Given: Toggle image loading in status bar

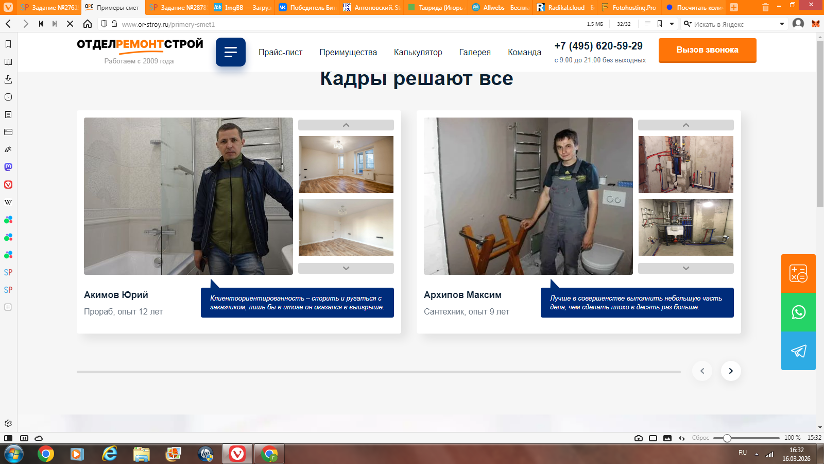Looking at the screenshot, I should point(667,438).
